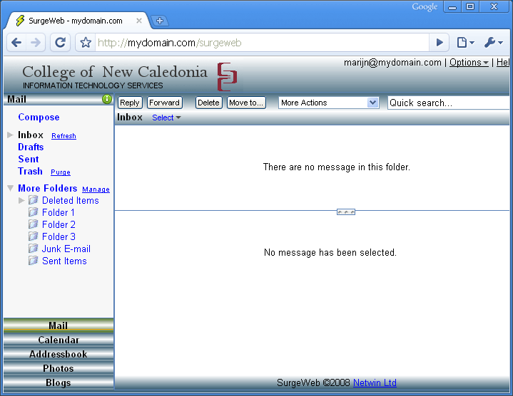Screen dimensions: 513x396
Task: Open the More Actions dropdown
Action: [x=328, y=103]
